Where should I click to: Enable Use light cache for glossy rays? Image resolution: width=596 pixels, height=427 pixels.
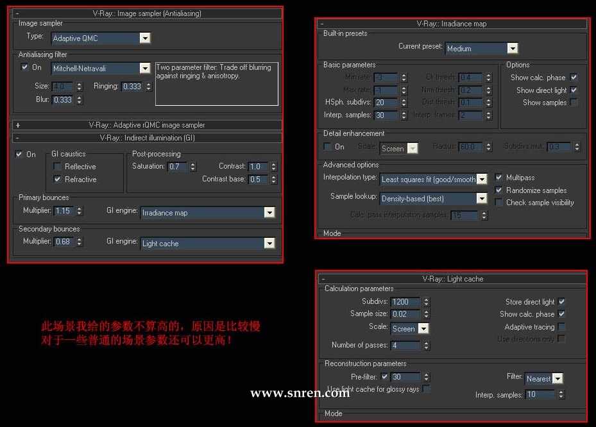coord(426,389)
